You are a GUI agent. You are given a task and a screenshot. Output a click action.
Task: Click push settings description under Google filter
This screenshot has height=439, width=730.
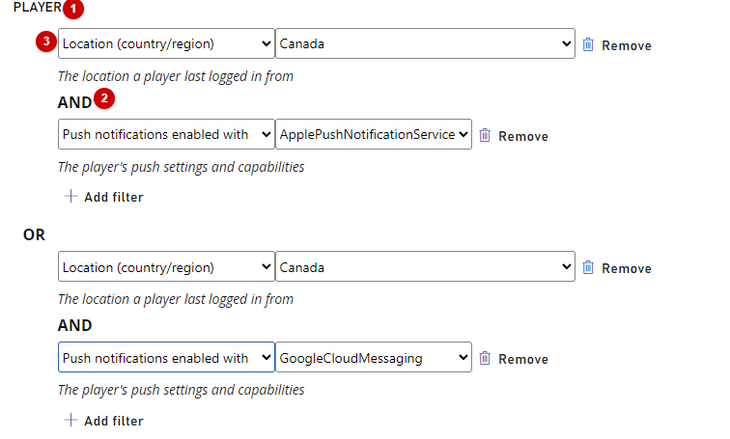182,390
